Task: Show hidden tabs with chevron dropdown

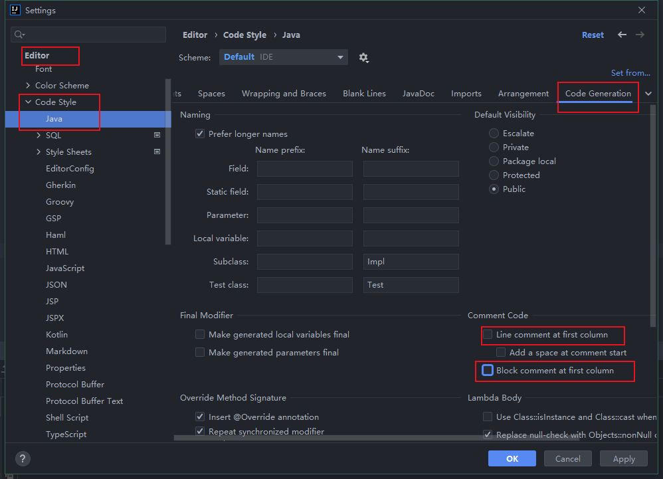Action: [x=648, y=94]
